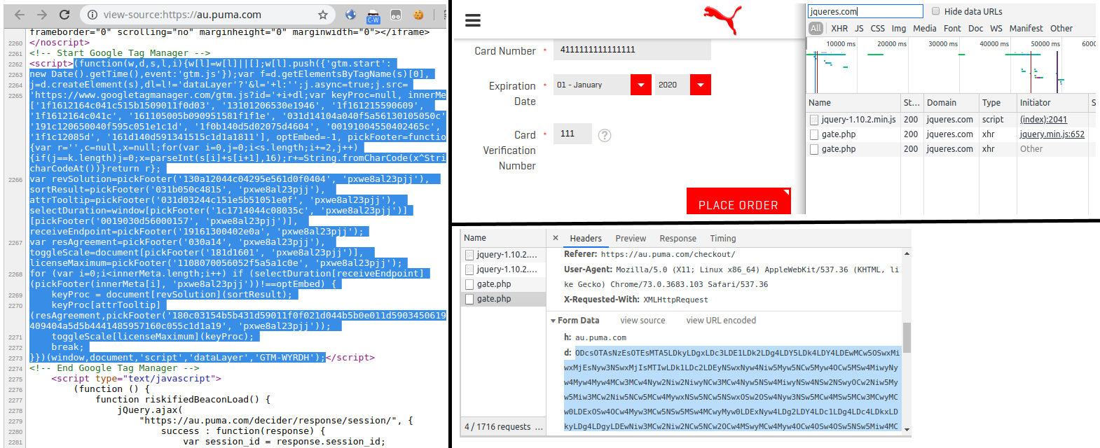The image size is (1100, 448).
Task: Click view URL encoded link
Action: [x=721, y=321]
